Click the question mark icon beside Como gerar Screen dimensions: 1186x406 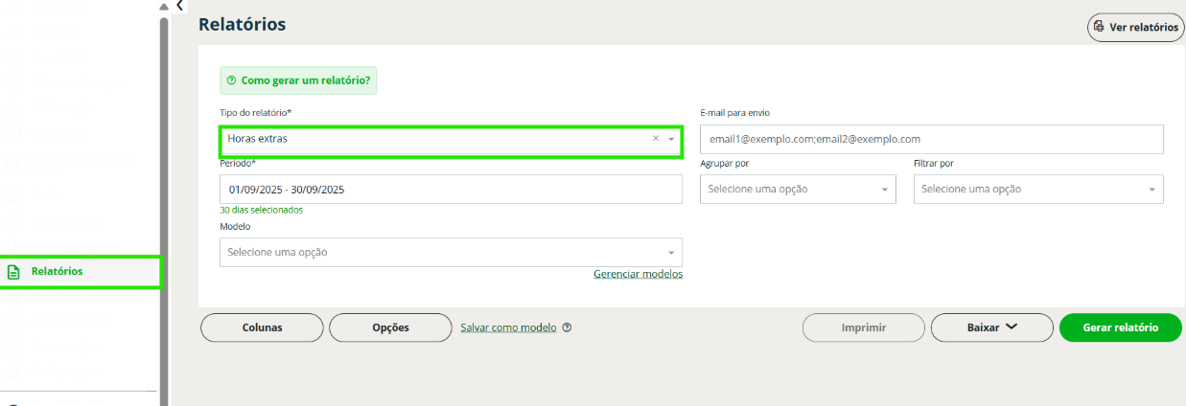231,80
